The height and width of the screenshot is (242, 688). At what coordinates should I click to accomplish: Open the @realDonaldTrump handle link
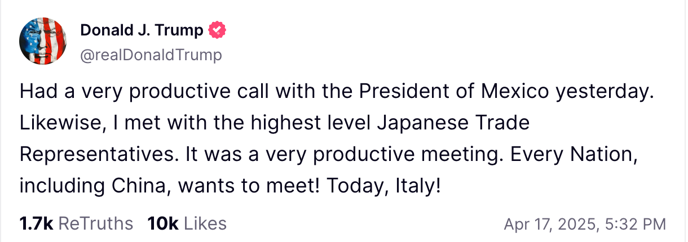coord(151,55)
